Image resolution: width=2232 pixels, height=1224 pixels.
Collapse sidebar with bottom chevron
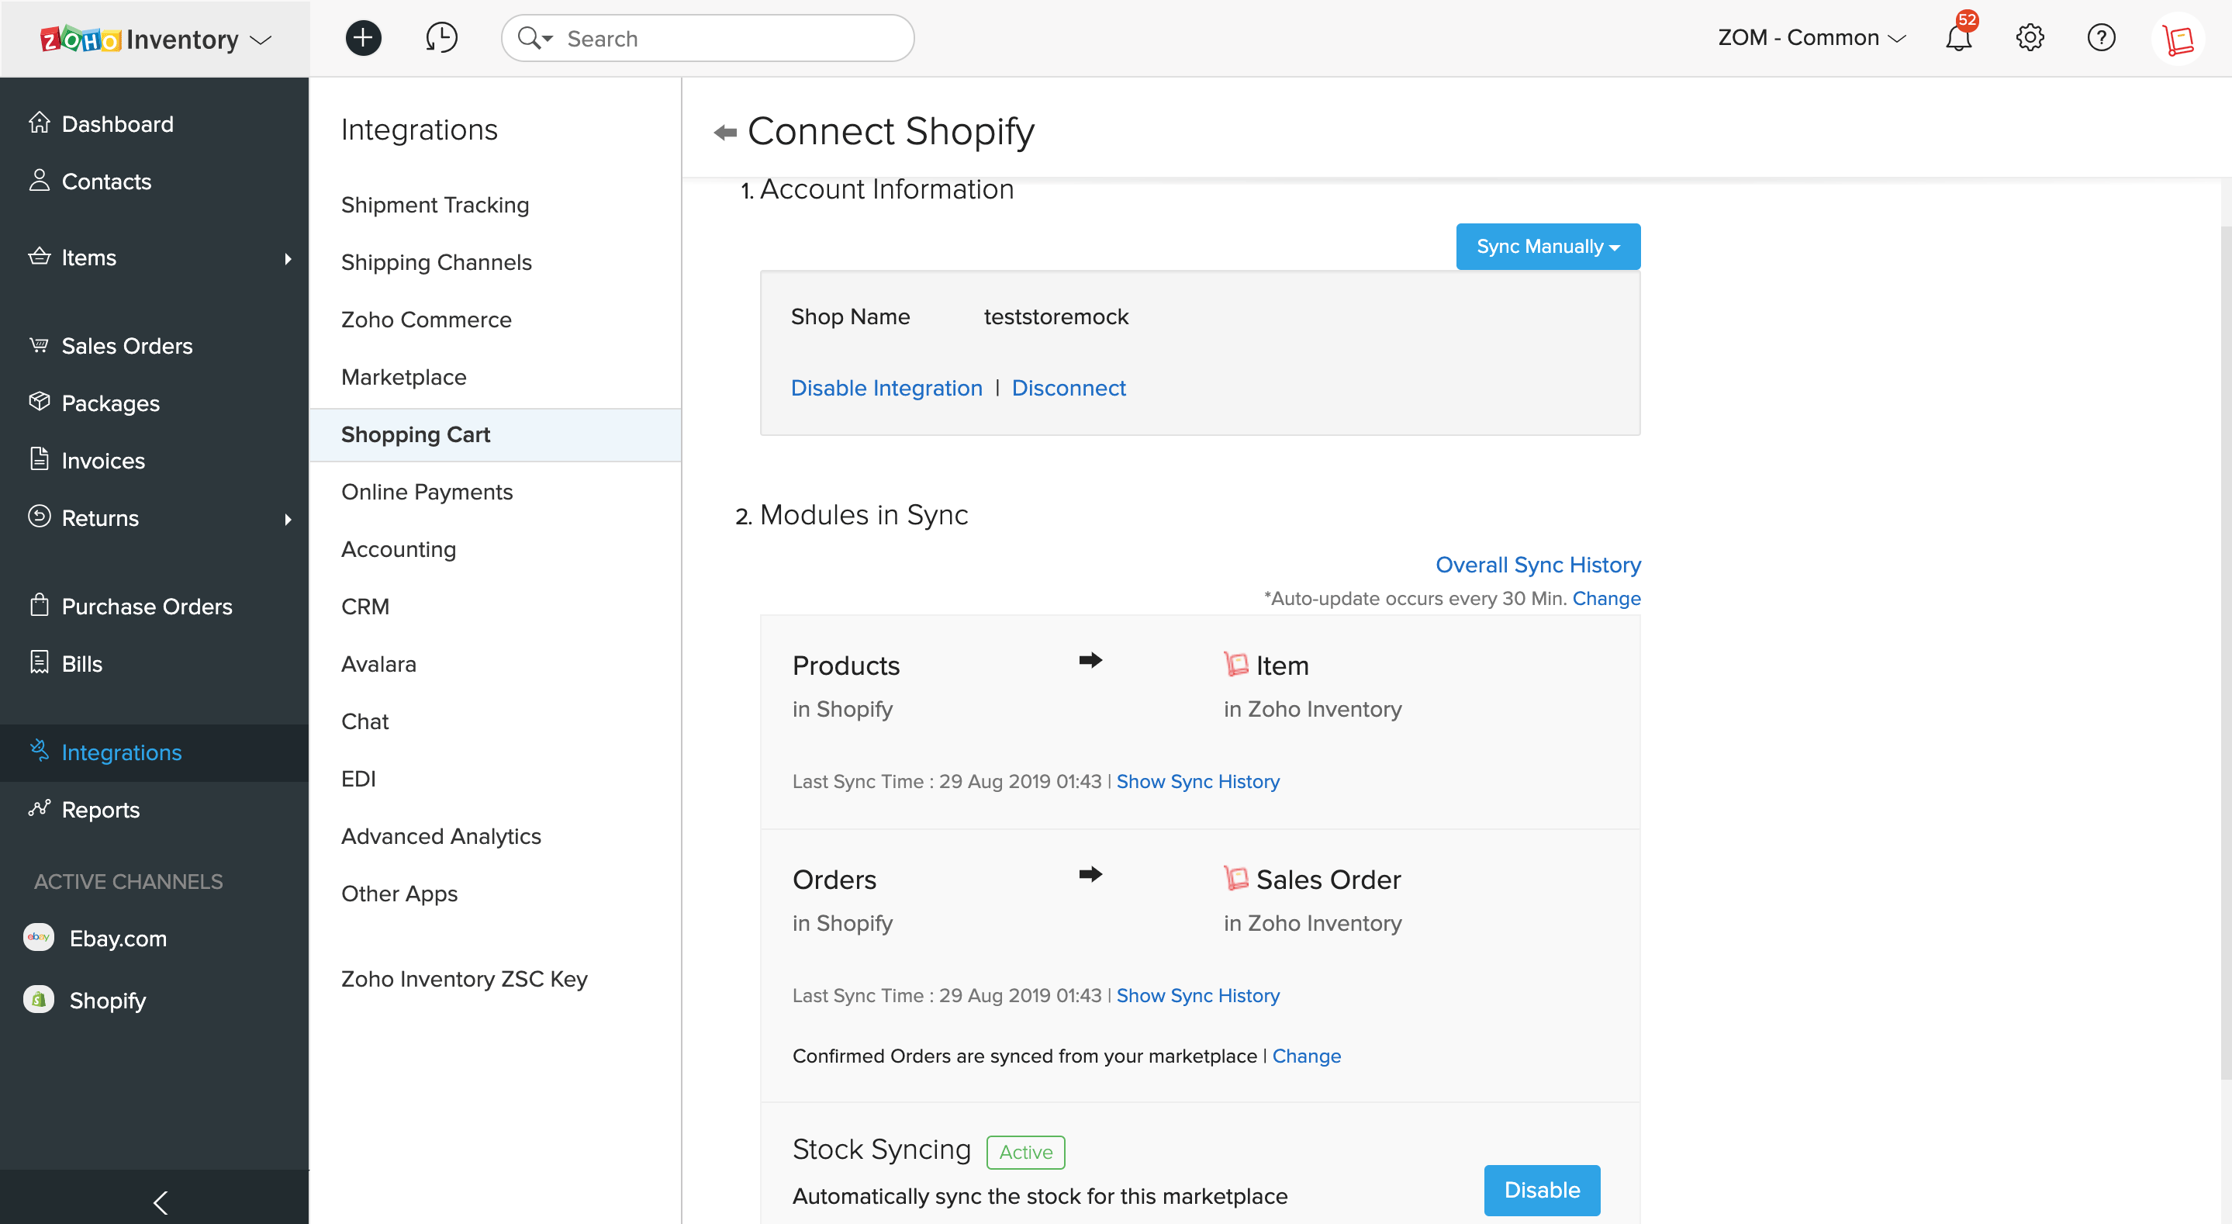[x=161, y=1202]
